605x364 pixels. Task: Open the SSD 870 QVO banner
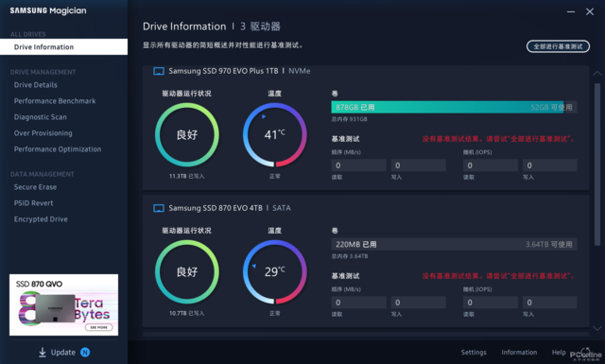click(63, 305)
